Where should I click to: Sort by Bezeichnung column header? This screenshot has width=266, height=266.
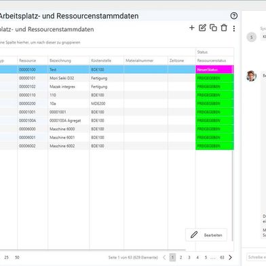pyautogui.click(x=69, y=60)
